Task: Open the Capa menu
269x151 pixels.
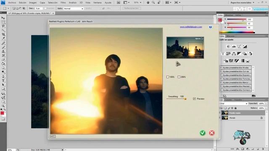Action: click(x=42, y=3)
